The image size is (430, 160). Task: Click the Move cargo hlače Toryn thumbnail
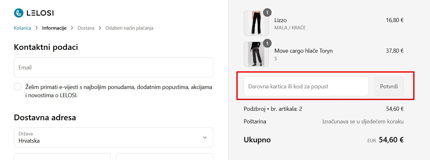tap(256, 54)
